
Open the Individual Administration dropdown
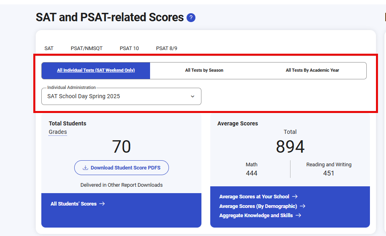(x=116, y=97)
